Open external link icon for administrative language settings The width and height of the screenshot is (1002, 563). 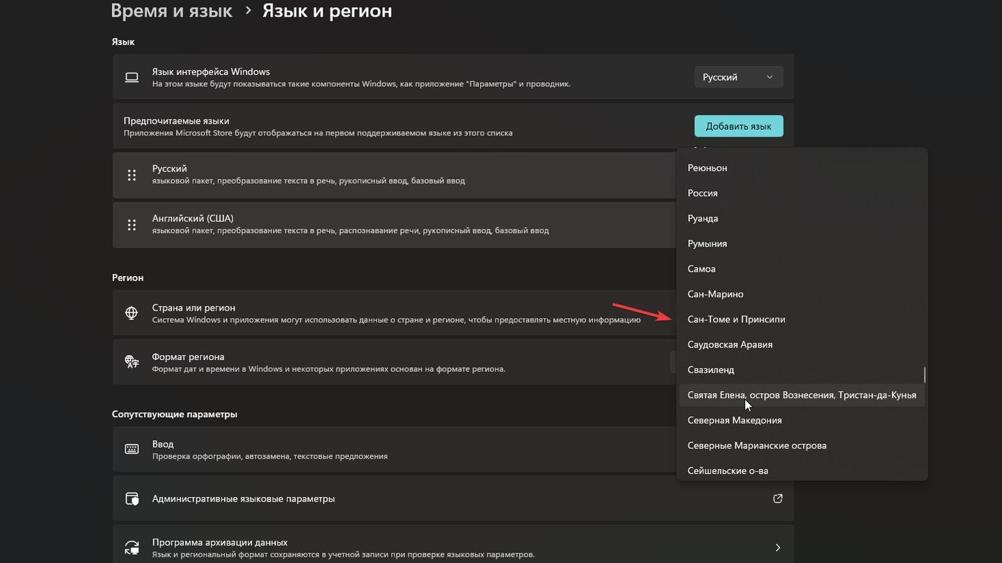coord(778,498)
